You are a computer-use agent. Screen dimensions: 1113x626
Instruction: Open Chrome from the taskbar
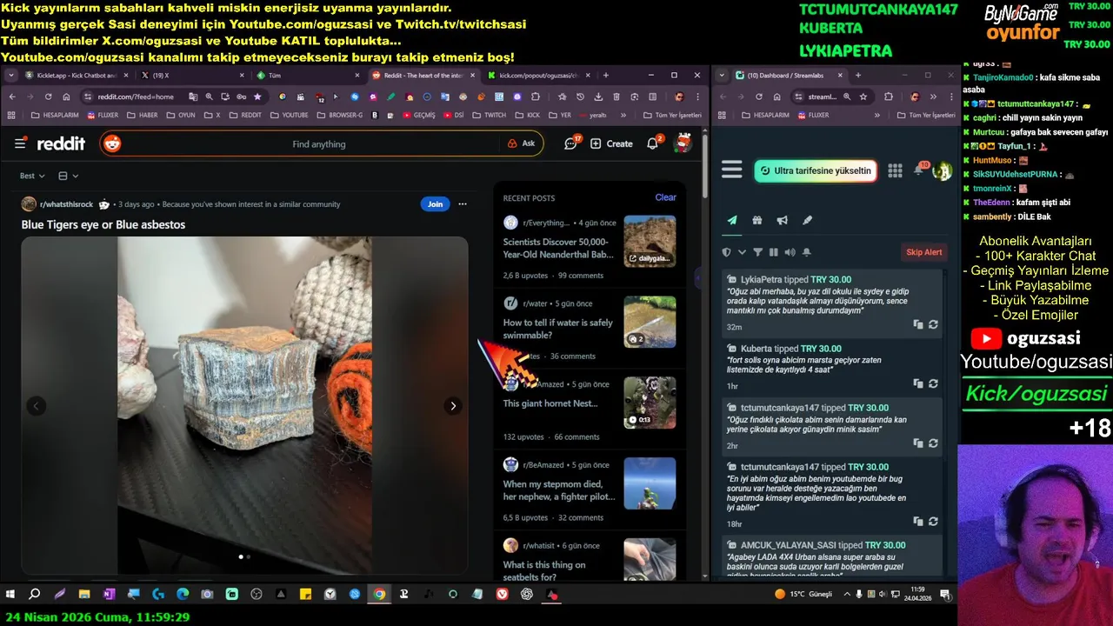coord(379,594)
